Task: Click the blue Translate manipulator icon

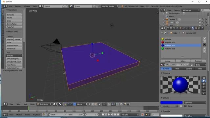Action: [x=75, y=104]
